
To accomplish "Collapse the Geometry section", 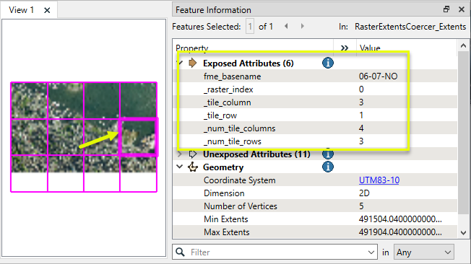I will [x=180, y=167].
